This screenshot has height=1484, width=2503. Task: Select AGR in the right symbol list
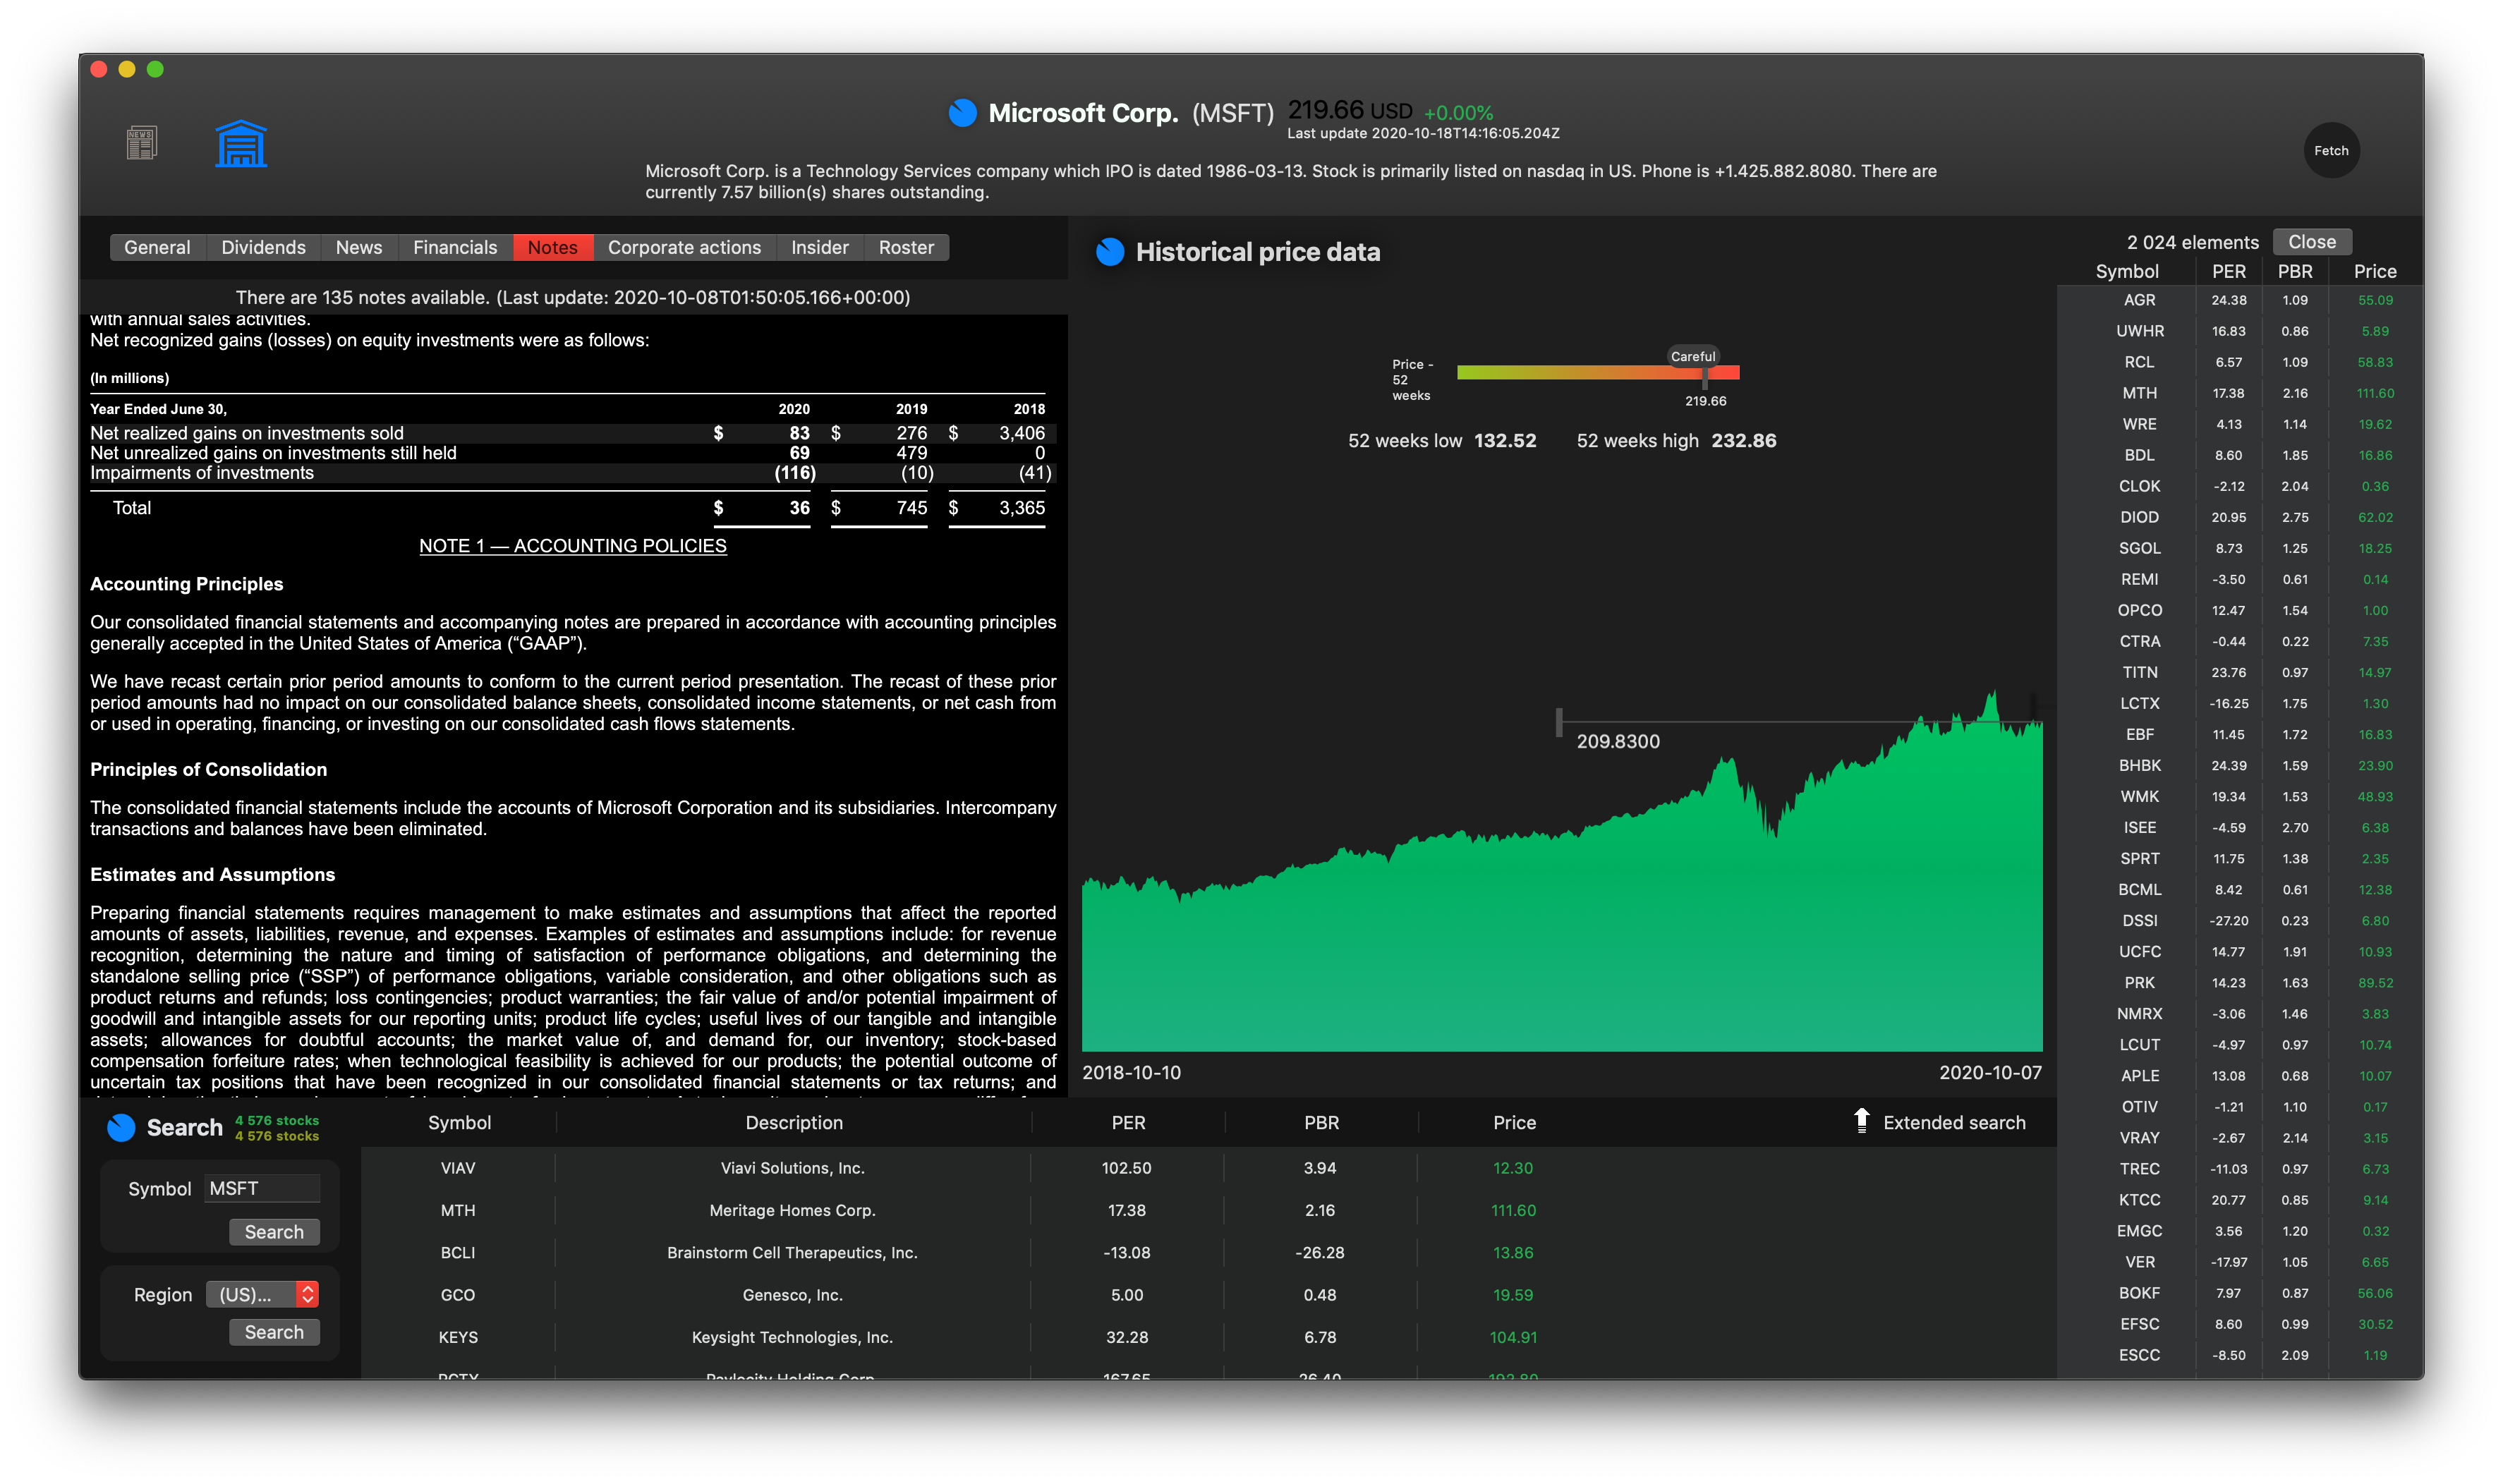pyautogui.click(x=2240, y=300)
